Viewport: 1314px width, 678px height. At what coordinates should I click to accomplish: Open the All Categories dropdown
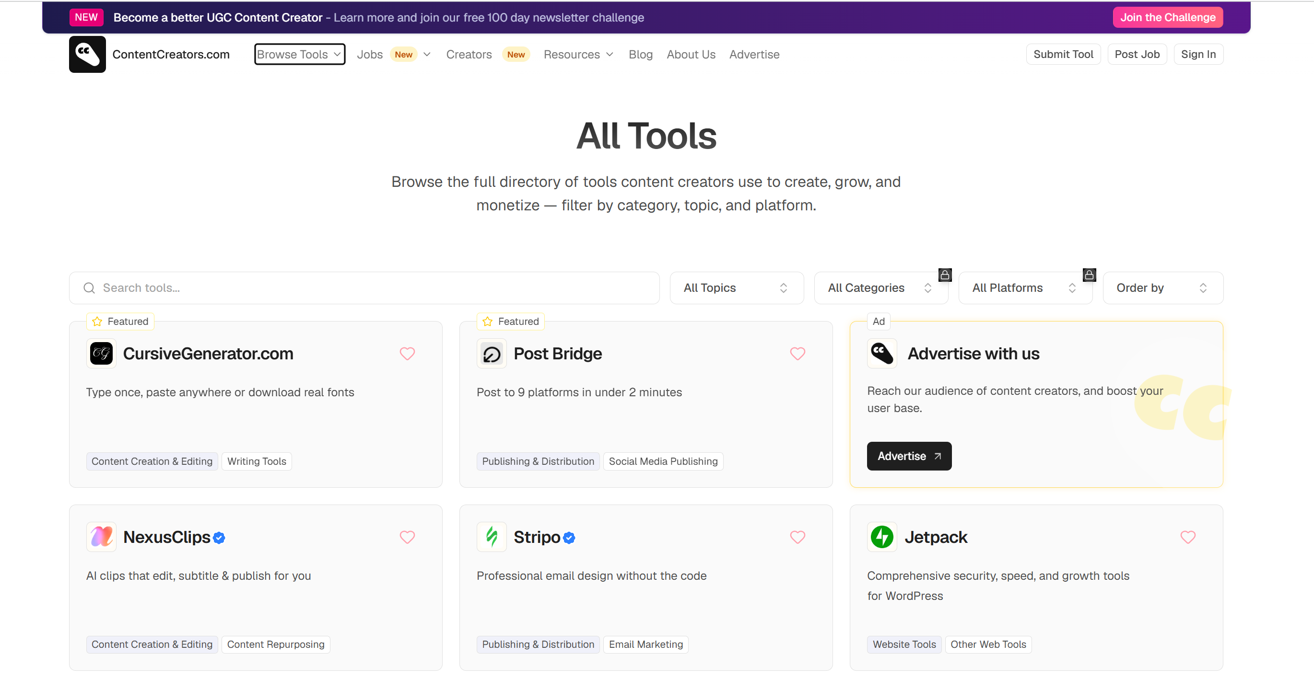881,288
